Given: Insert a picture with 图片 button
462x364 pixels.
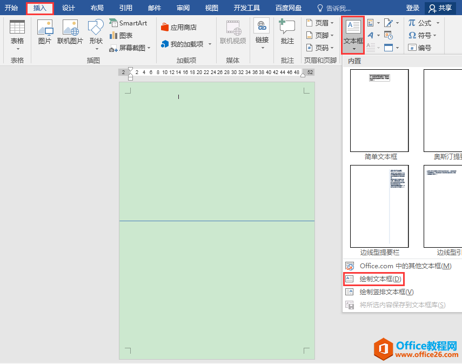Looking at the screenshot, I should (x=45, y=32).
